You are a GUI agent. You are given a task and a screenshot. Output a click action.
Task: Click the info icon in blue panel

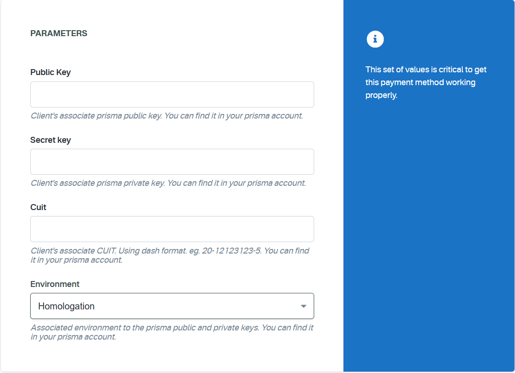[375, 39]
